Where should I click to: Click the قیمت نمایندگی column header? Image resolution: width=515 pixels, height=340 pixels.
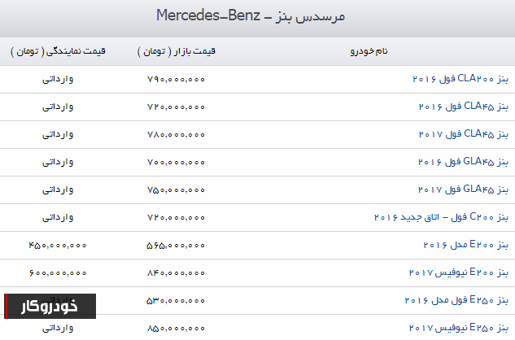58,51
